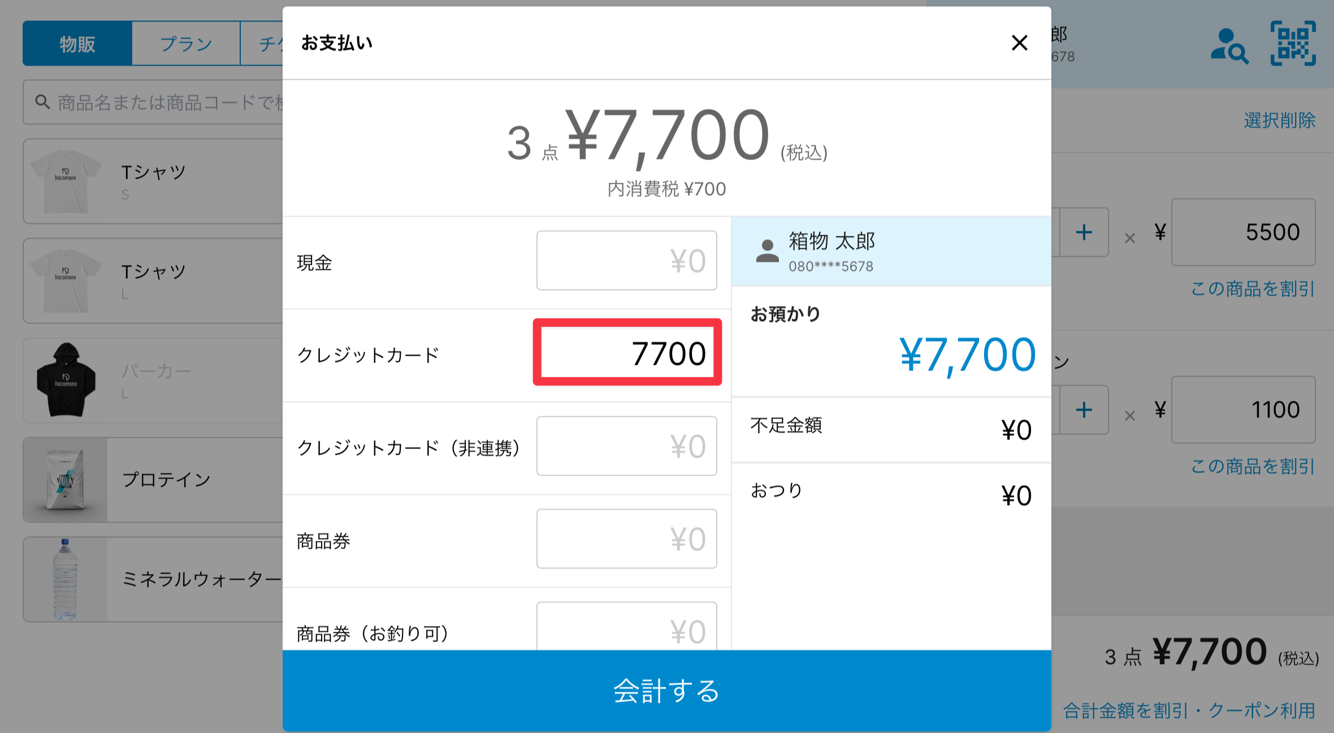This screenshot has height=733, width=1334.
Task: Select the クレジットカード（非連携） amount field
Action: (626, 446)
